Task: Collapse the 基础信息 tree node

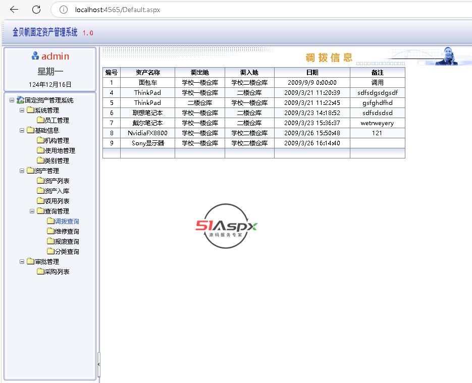Action: 22,130
